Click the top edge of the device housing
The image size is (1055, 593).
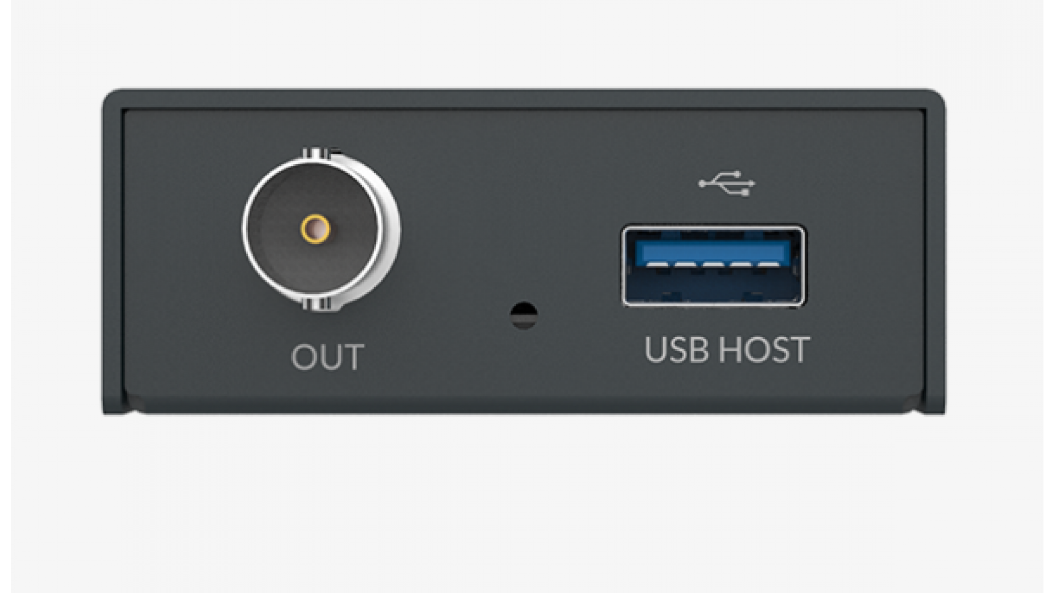click(x=524, y=98)
